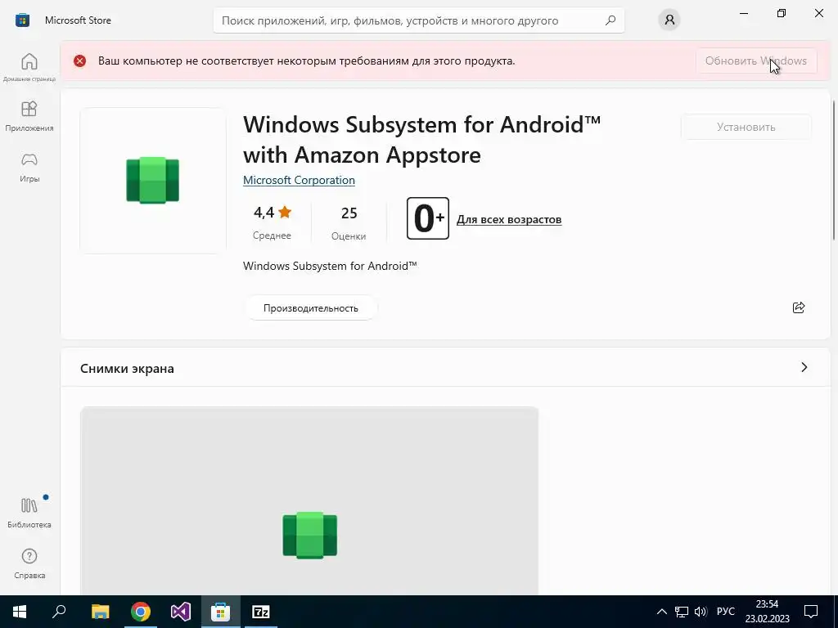Open Microsoft Corporation publisher link
The image size is (838, 628).
pos(299,181)
